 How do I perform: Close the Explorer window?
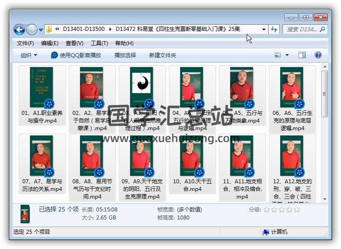click(320, 17)
